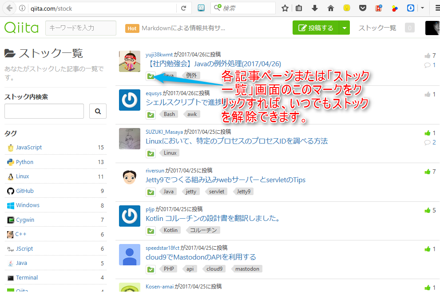Click the magnifier button in ストック内検索

coord(98,112)
